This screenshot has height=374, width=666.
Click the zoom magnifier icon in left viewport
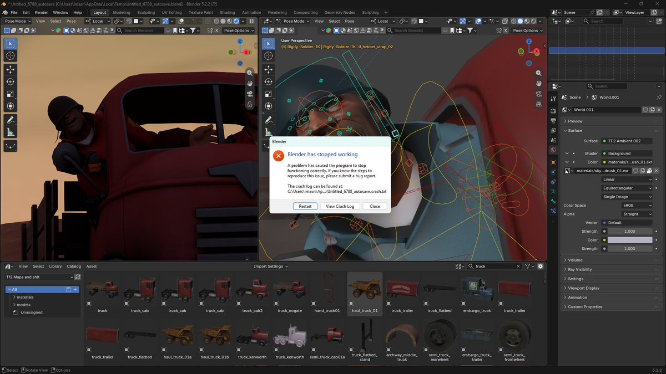coord(250,73)
